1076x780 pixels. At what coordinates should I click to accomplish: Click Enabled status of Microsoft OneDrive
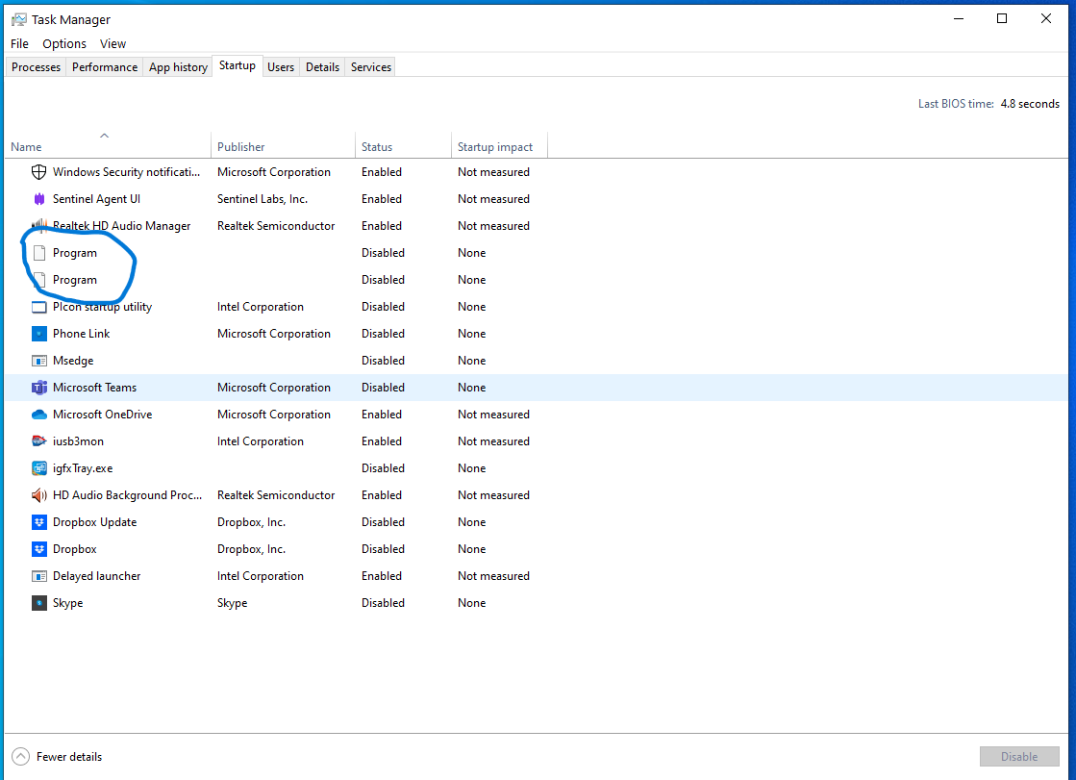pos(382,415)
